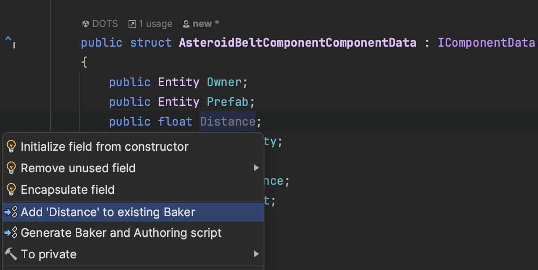
Task: Click the 'new *' author code lens
Action: (206, 24)
